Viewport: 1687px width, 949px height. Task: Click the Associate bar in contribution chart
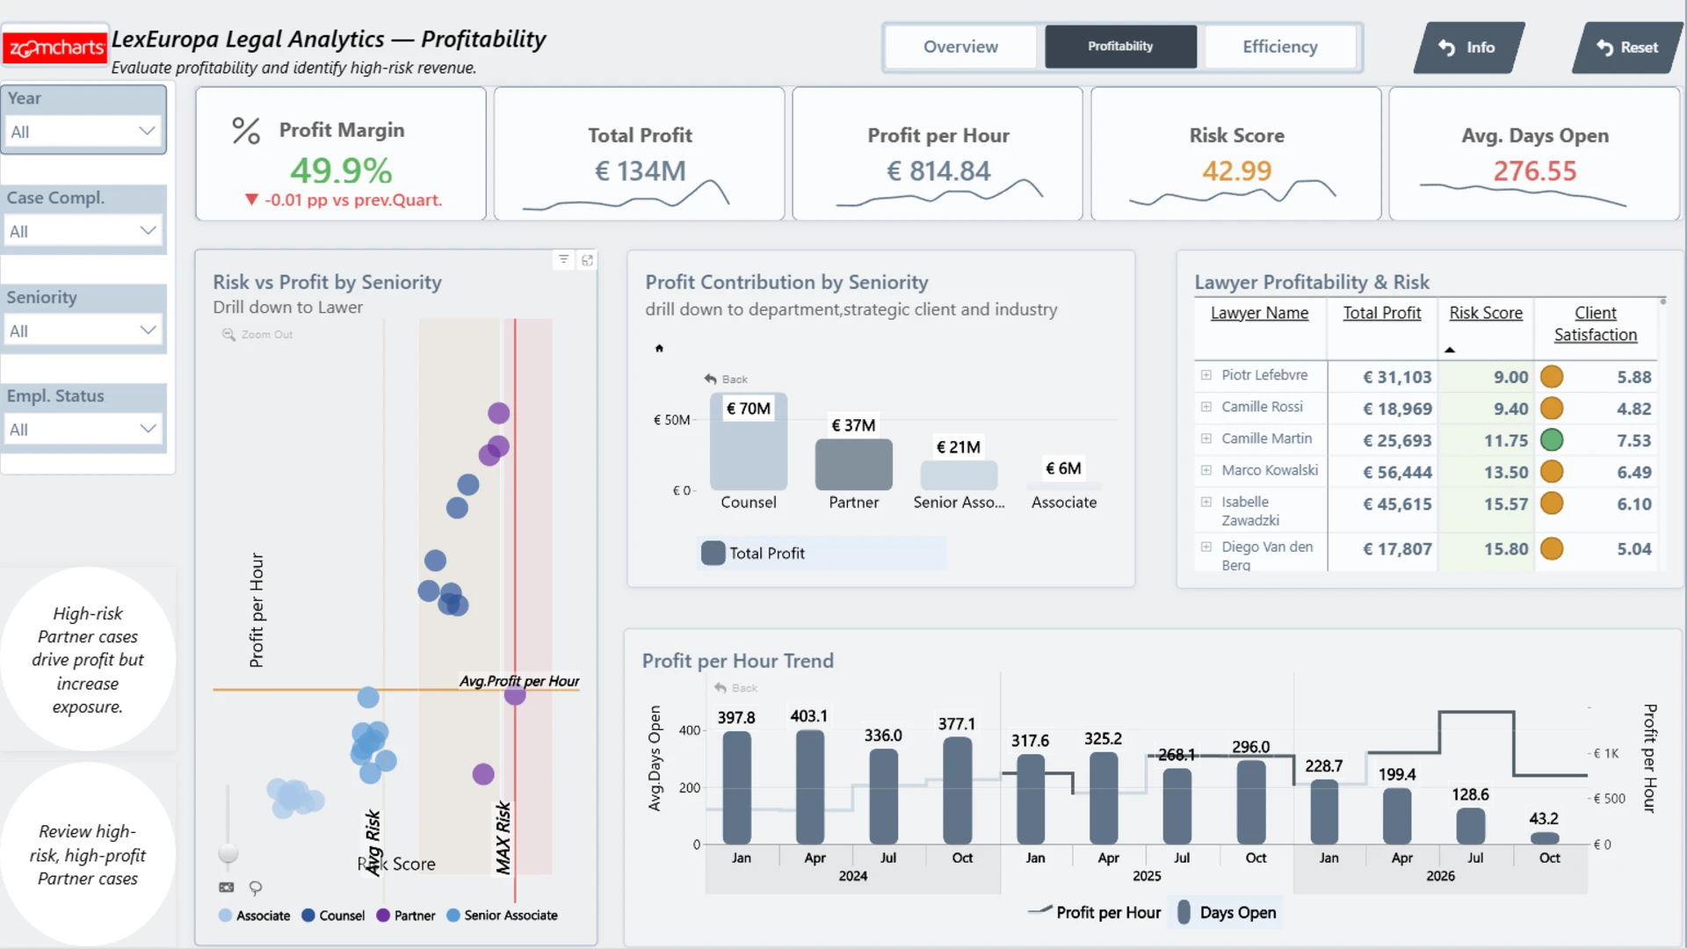coord(1064,486)
